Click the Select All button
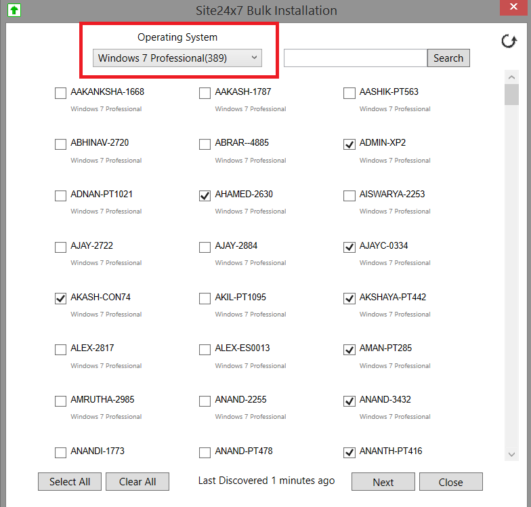531x507 pixels. 69,482
